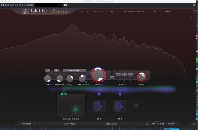Click the green X source drag button
Screen dimensions: 198x130
tap(62, 94)
